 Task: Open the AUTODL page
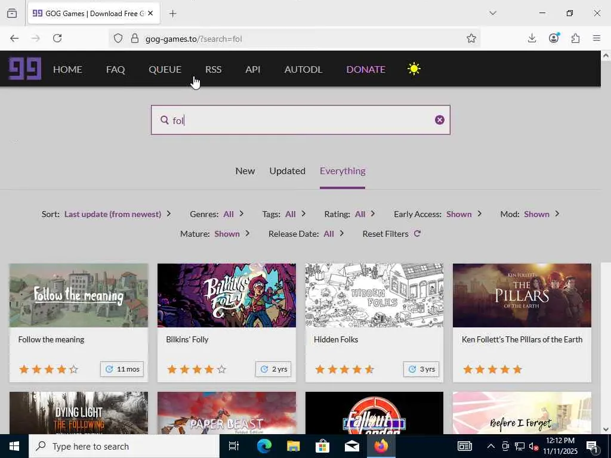(x=303, y=69)
